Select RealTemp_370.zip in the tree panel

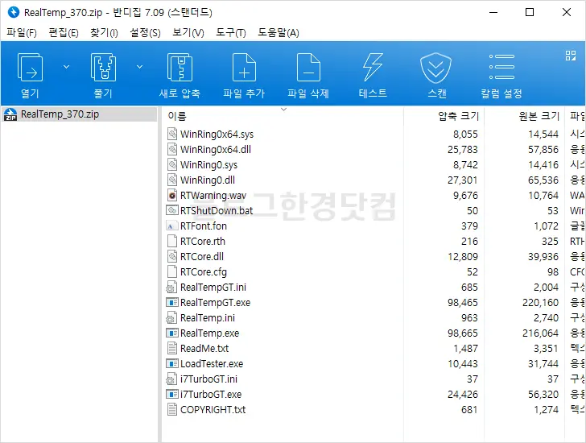tap(79, 114)
